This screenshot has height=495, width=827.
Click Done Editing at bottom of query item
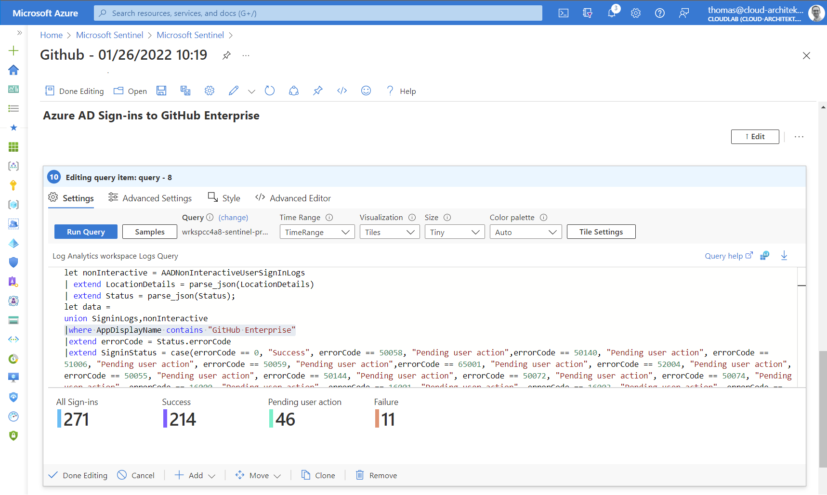[78, 475]
